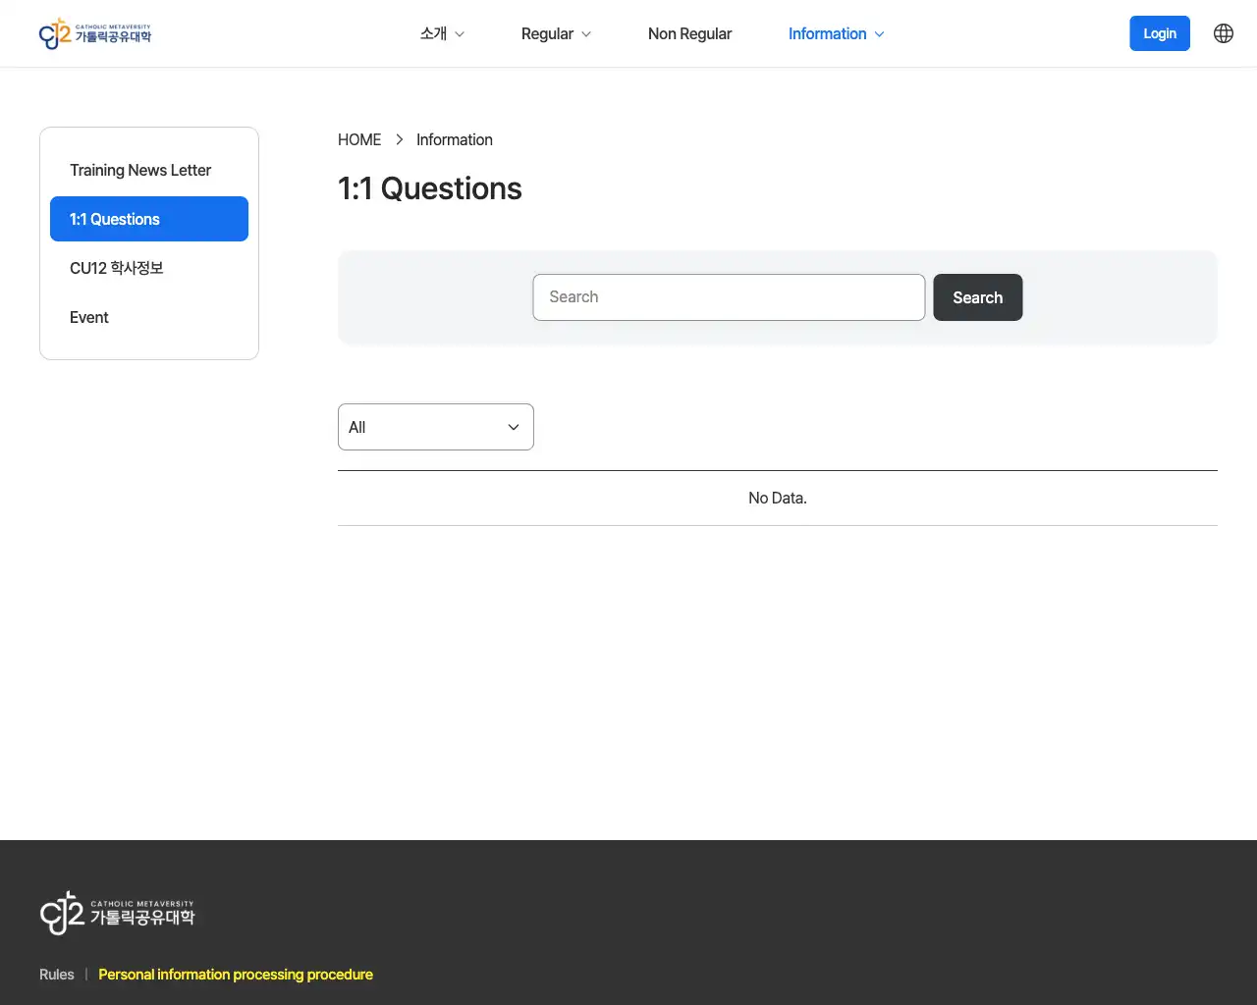Expand the Regular menu
Screen dimensions: 1257x1005
click(x=556, y=33)
